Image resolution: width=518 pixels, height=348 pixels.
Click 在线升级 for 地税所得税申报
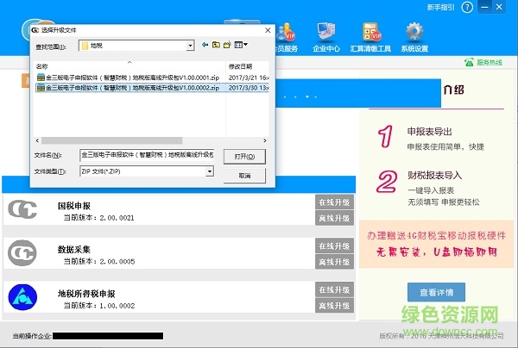334,289
